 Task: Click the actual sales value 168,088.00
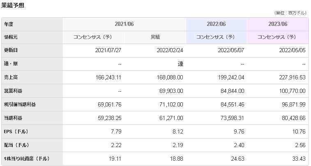pos(169,77)
